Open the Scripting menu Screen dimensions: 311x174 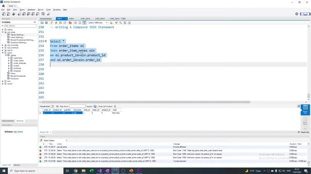[57, 10]
